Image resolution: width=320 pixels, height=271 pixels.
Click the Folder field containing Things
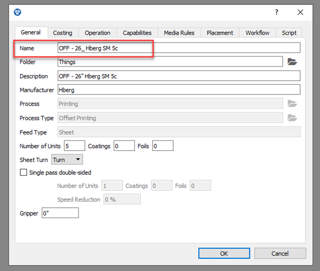tap(170, 62)
